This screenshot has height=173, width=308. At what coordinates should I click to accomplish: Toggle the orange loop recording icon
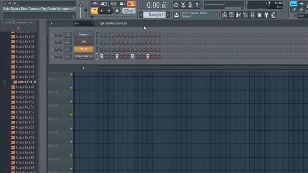(x=131, y=4)
